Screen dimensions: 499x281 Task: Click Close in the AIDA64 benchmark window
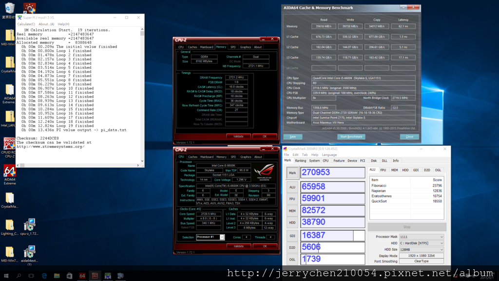[409, 137]
